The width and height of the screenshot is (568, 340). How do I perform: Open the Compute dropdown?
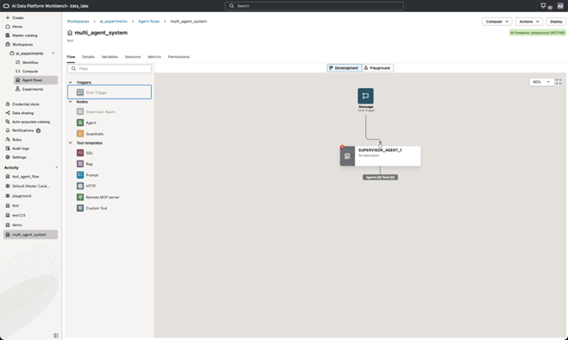click(x=496, y=22)
